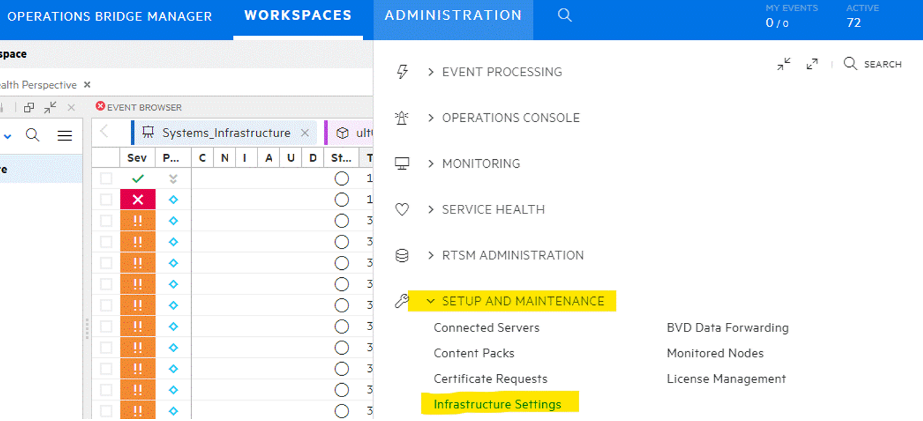Click the state circle in the red critical row
The image size is (923, 421).
pyautogui.click(x=342, y=200)
